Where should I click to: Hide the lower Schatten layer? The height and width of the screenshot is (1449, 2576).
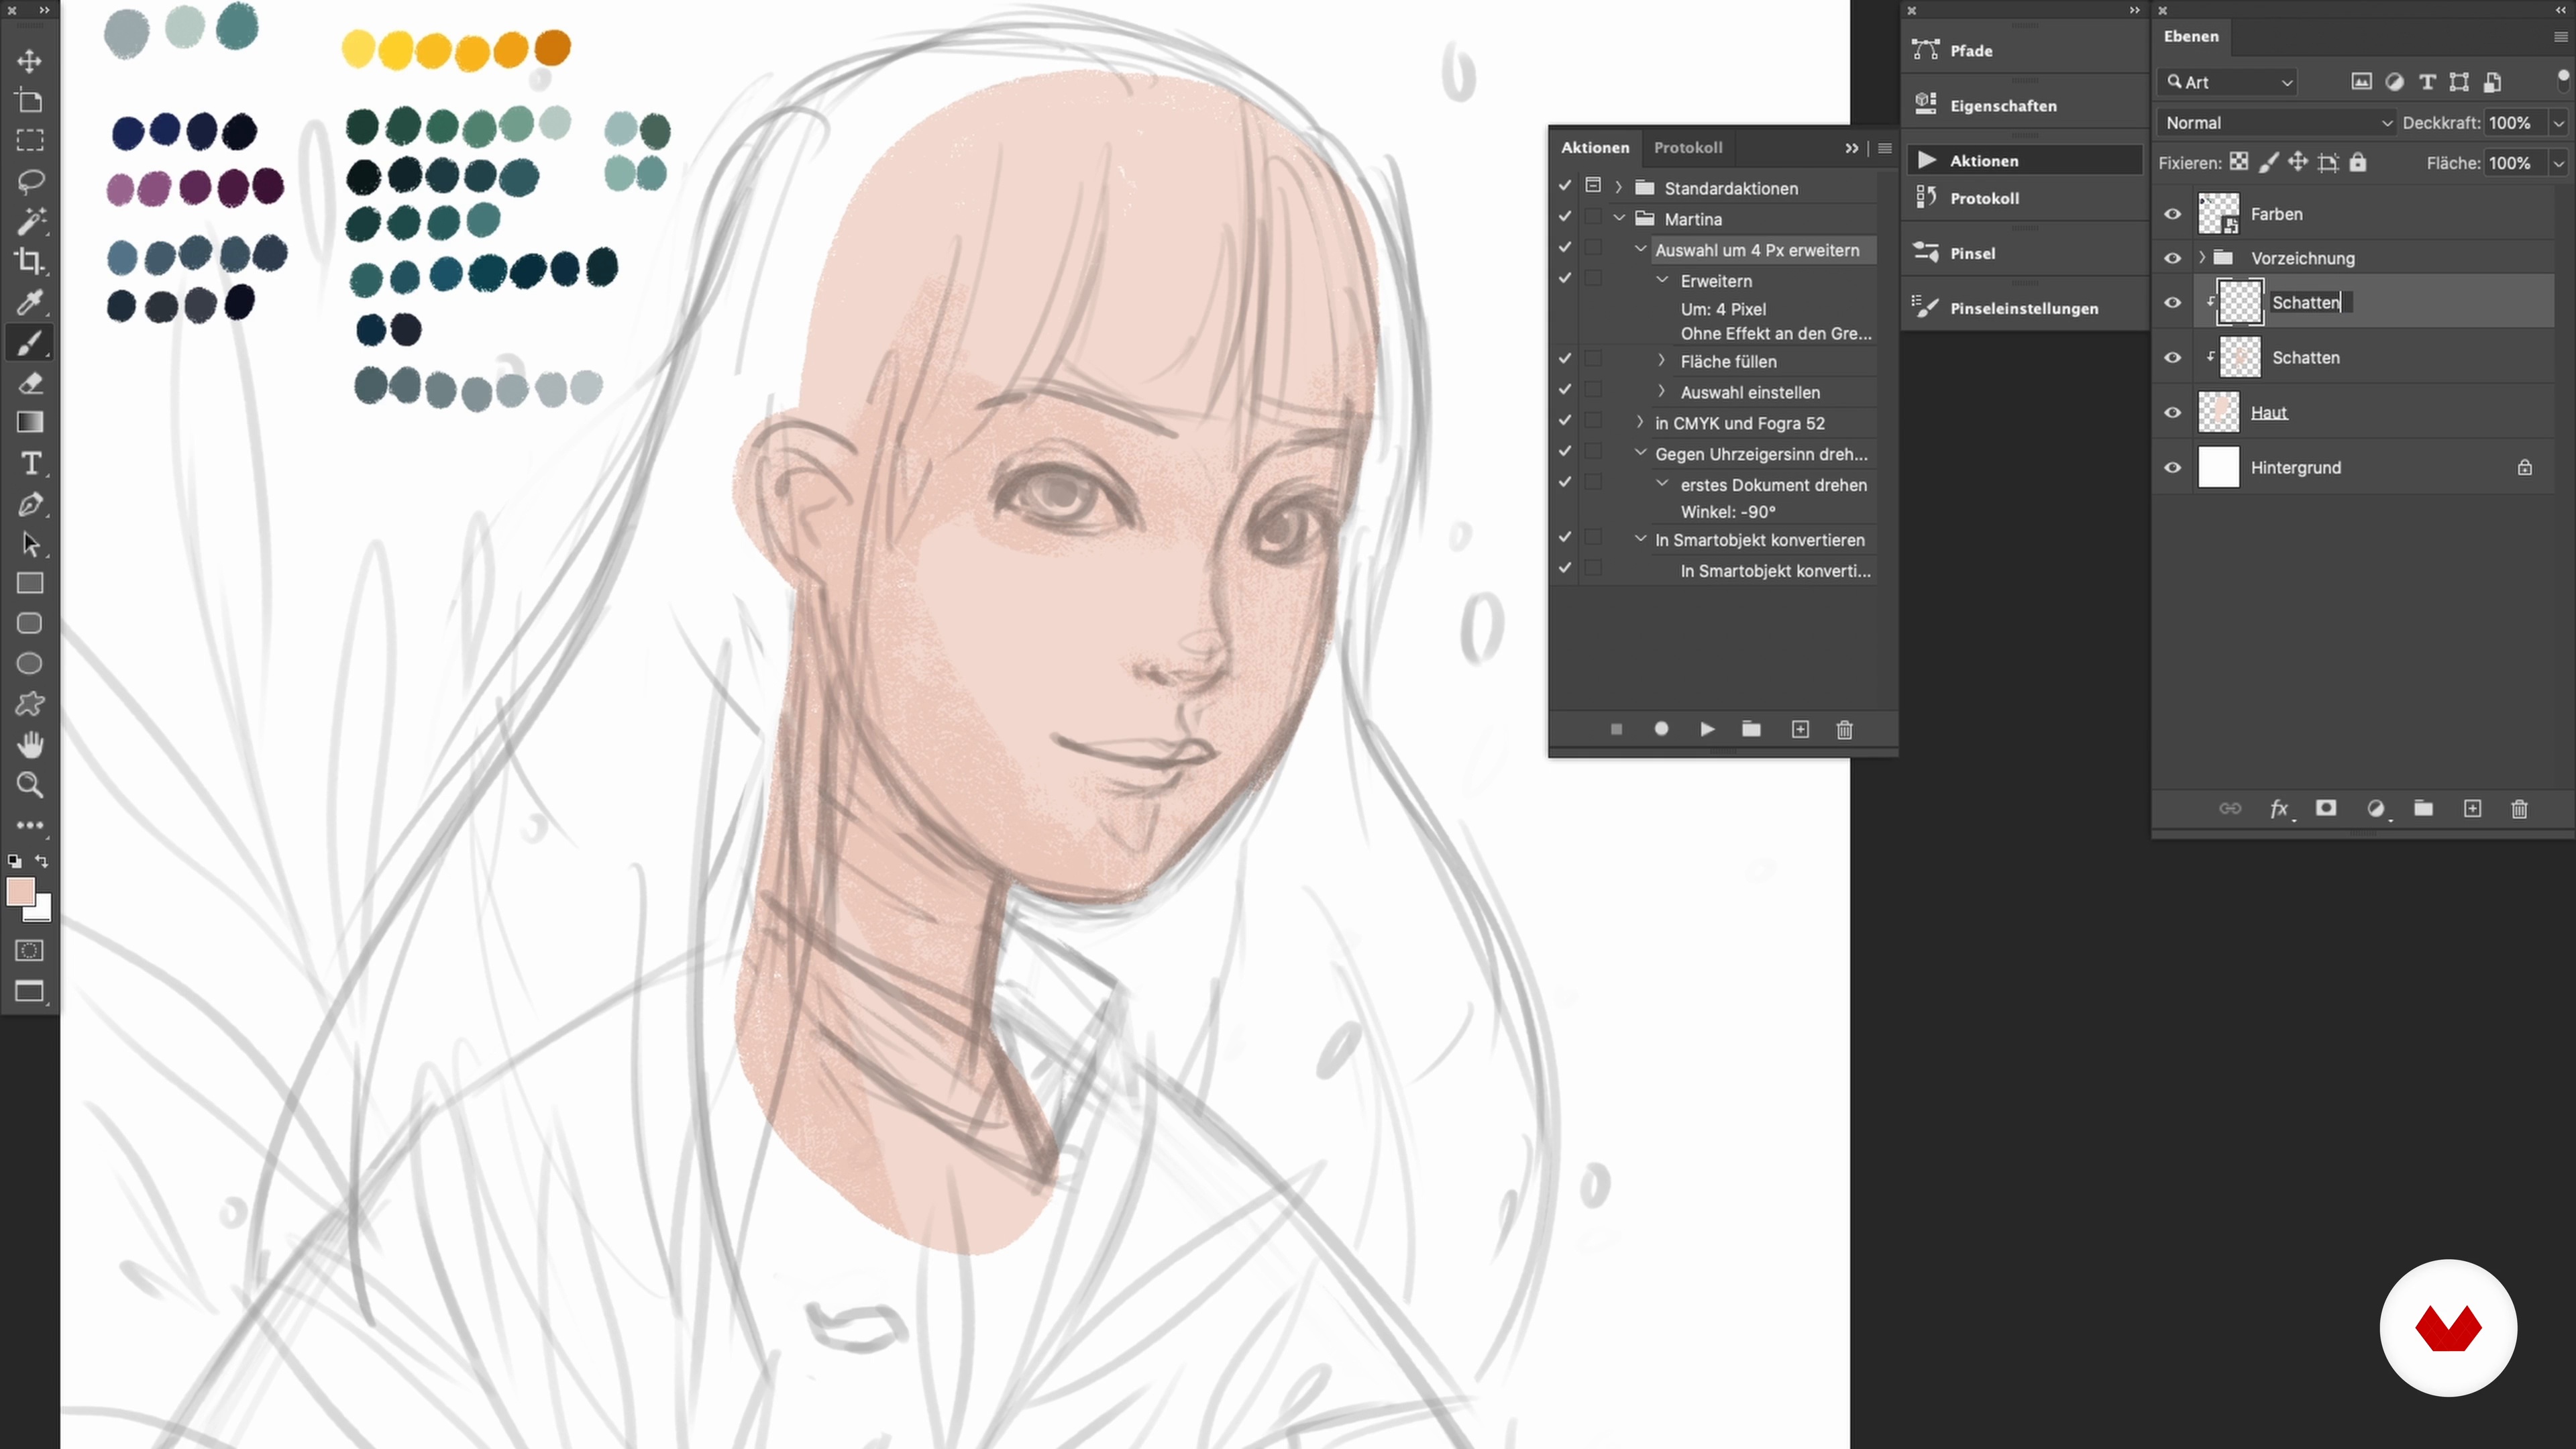(2172, 357)
